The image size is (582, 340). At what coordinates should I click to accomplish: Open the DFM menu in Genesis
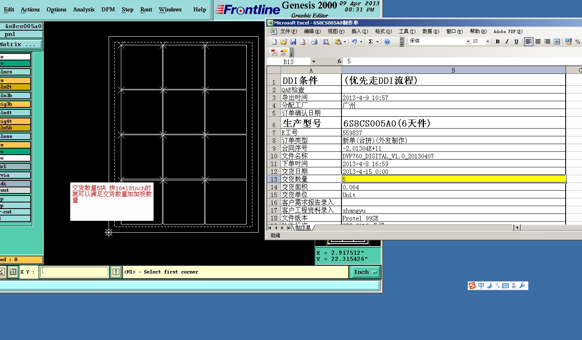pos(108,9)
